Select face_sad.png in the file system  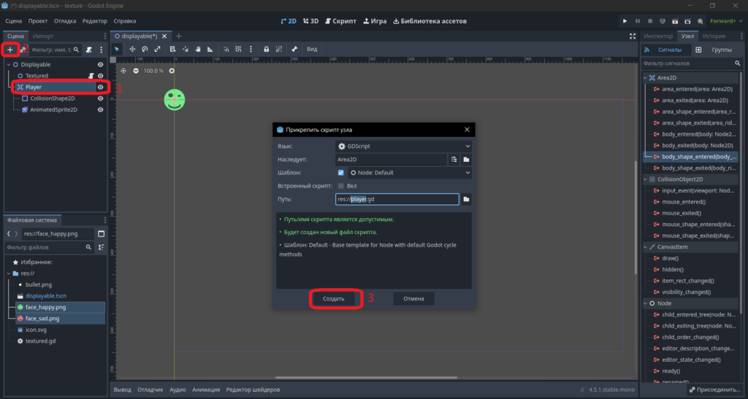(x=60, y=319)
